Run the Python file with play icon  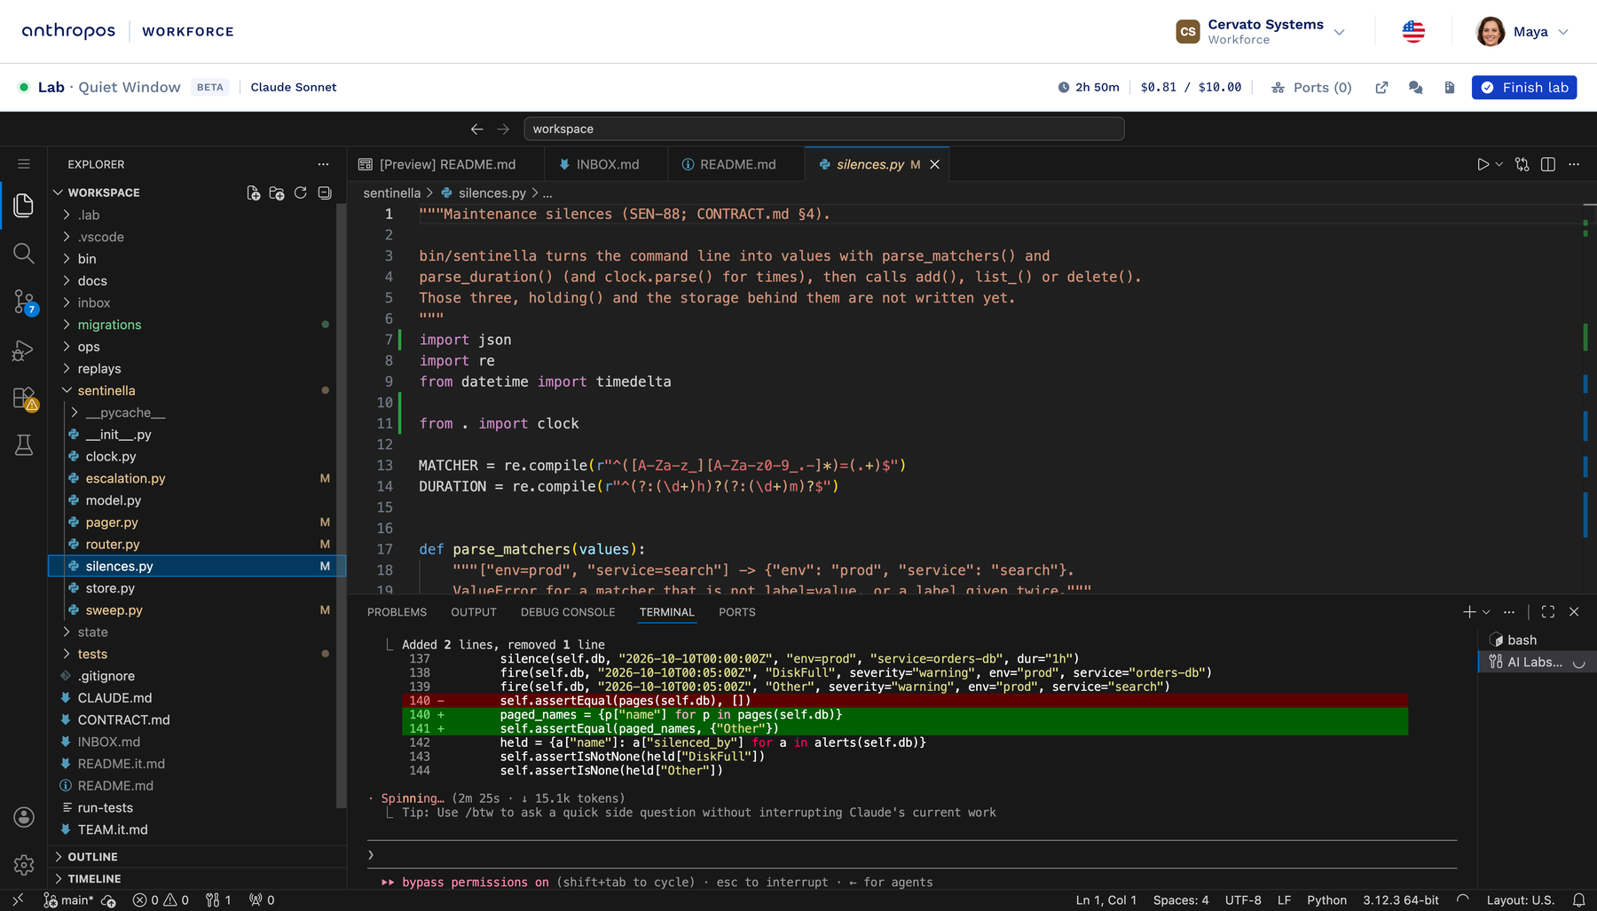point(1483,164)
